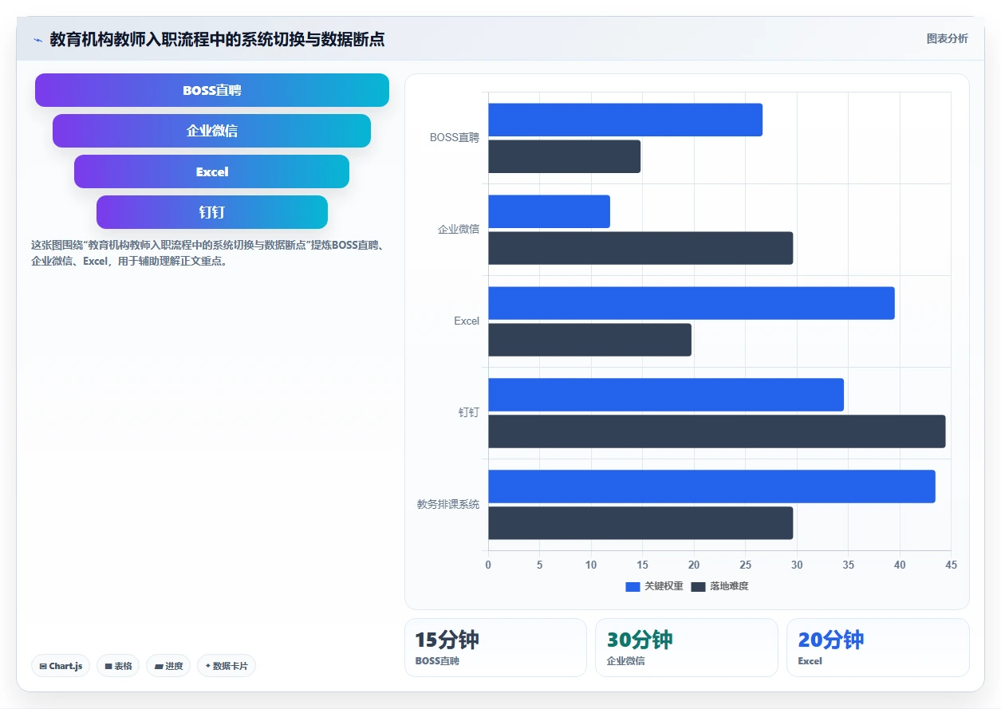
Task: Select the Excel funnel stage
Action: (x=212, y=171)
